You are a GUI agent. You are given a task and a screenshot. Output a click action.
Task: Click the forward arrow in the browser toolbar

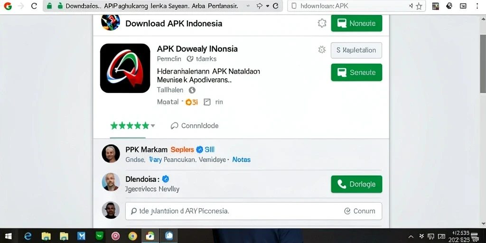point(21,6)
